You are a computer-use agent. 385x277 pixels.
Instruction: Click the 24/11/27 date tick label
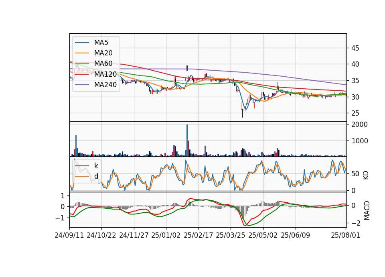pyautogui.click(x=134, y=235)
